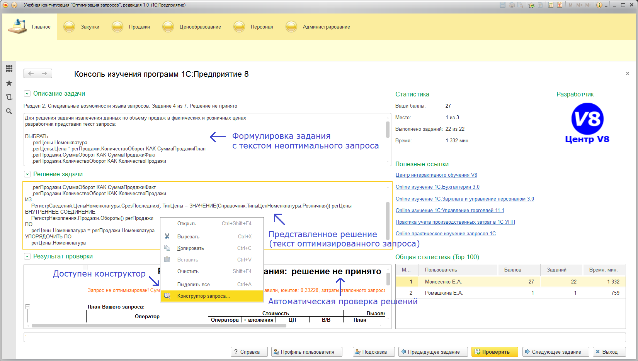
Task: Open the About information icon
Action: click(x=599, y=5)
